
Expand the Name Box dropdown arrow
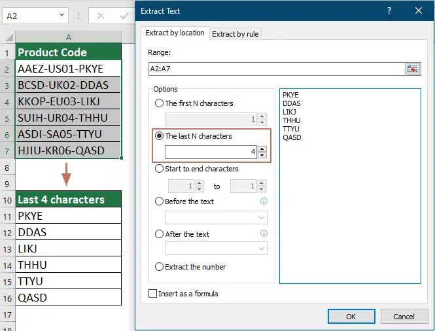coord(62,15)
